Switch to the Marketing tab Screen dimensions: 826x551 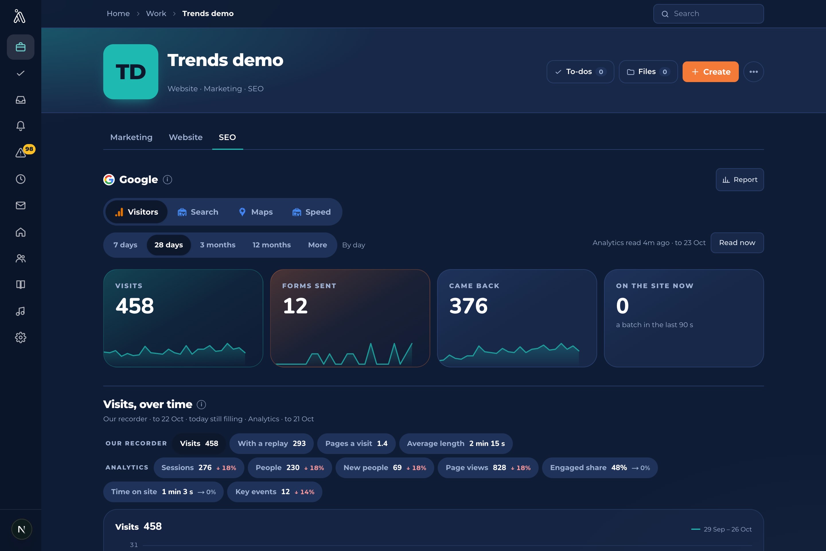(131, 137)
